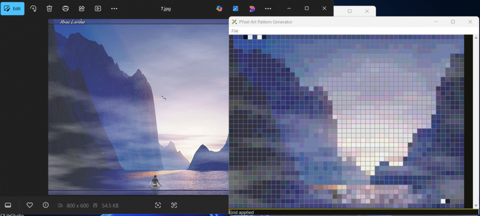
Task: Mark photo as favorite with heart icon
Action: tap(30, 205)
